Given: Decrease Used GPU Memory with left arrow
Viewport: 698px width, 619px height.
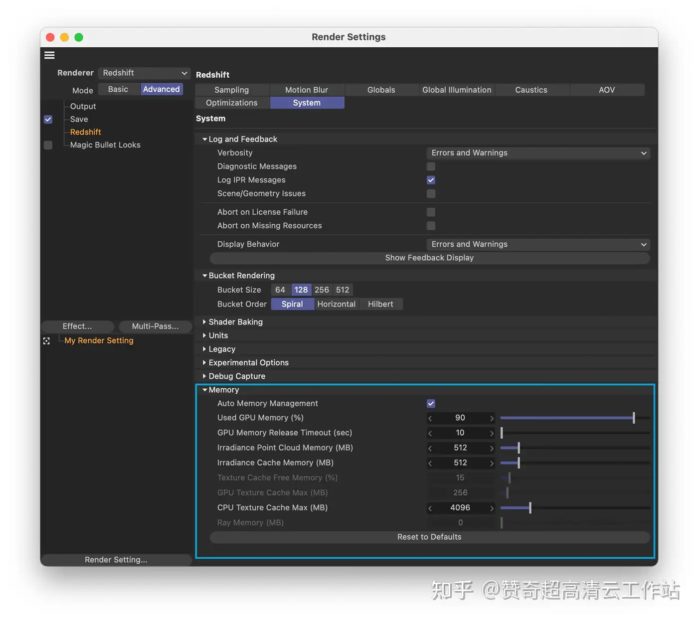Looking at the screenshot, I should tap(430, 418).
